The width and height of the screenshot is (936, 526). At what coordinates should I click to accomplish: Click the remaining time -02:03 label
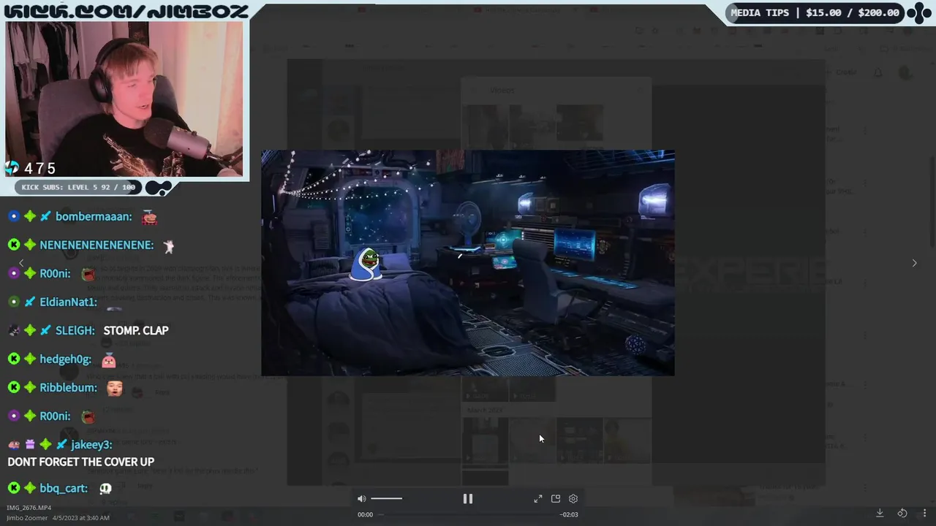point(569,514)
